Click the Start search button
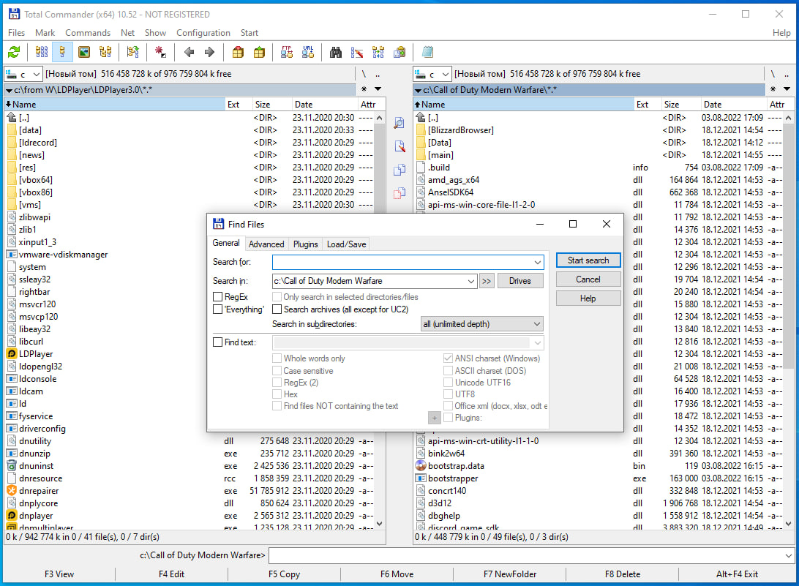 point(588,260)
